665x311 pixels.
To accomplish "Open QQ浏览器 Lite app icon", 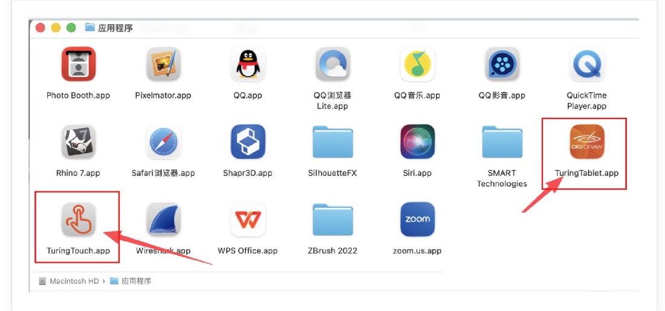I will [333, 64].
